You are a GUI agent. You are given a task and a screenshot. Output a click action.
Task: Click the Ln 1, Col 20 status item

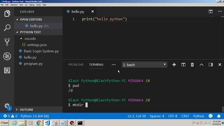(x=137, y=116)
